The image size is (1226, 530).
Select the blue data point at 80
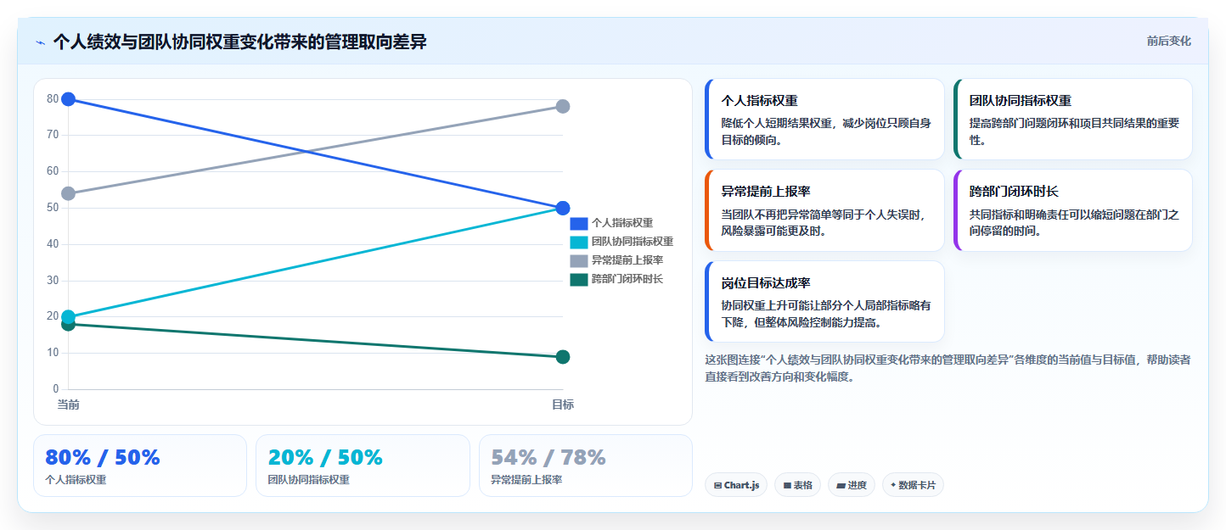point(69,99)
